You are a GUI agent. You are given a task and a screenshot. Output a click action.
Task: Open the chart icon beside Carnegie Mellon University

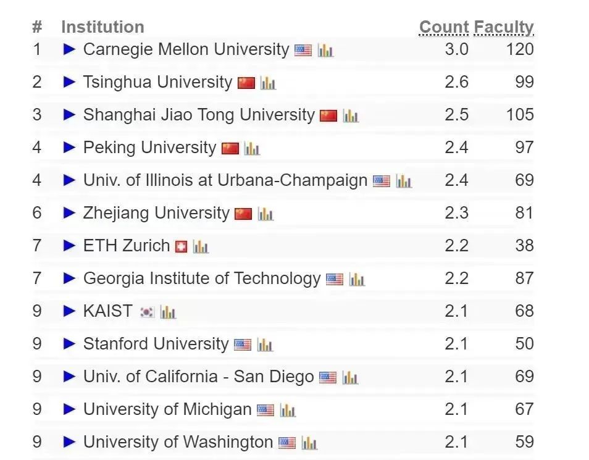(325, 51)
